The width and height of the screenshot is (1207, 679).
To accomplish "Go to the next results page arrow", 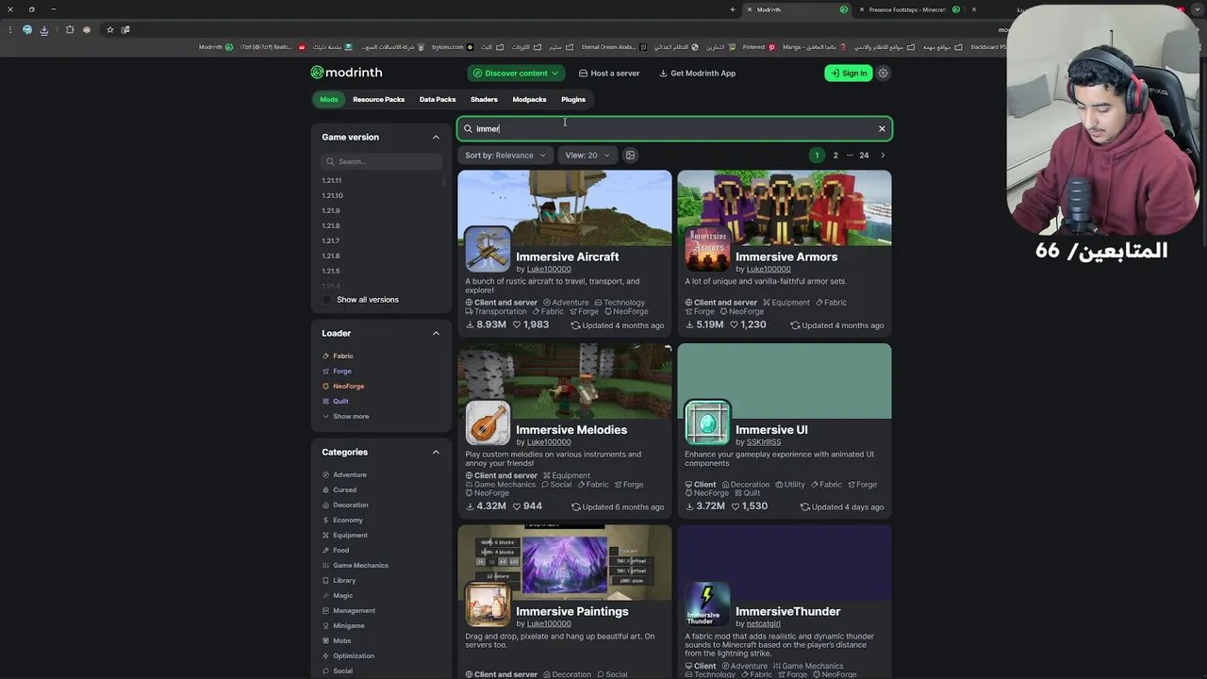I will point(883,155).
